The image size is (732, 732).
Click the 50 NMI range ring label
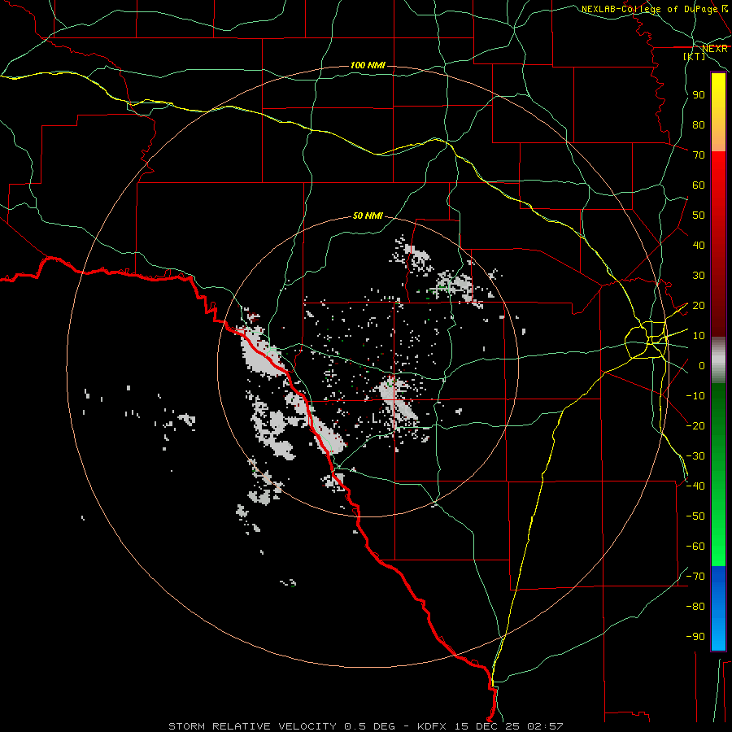[x=368, y=216]
